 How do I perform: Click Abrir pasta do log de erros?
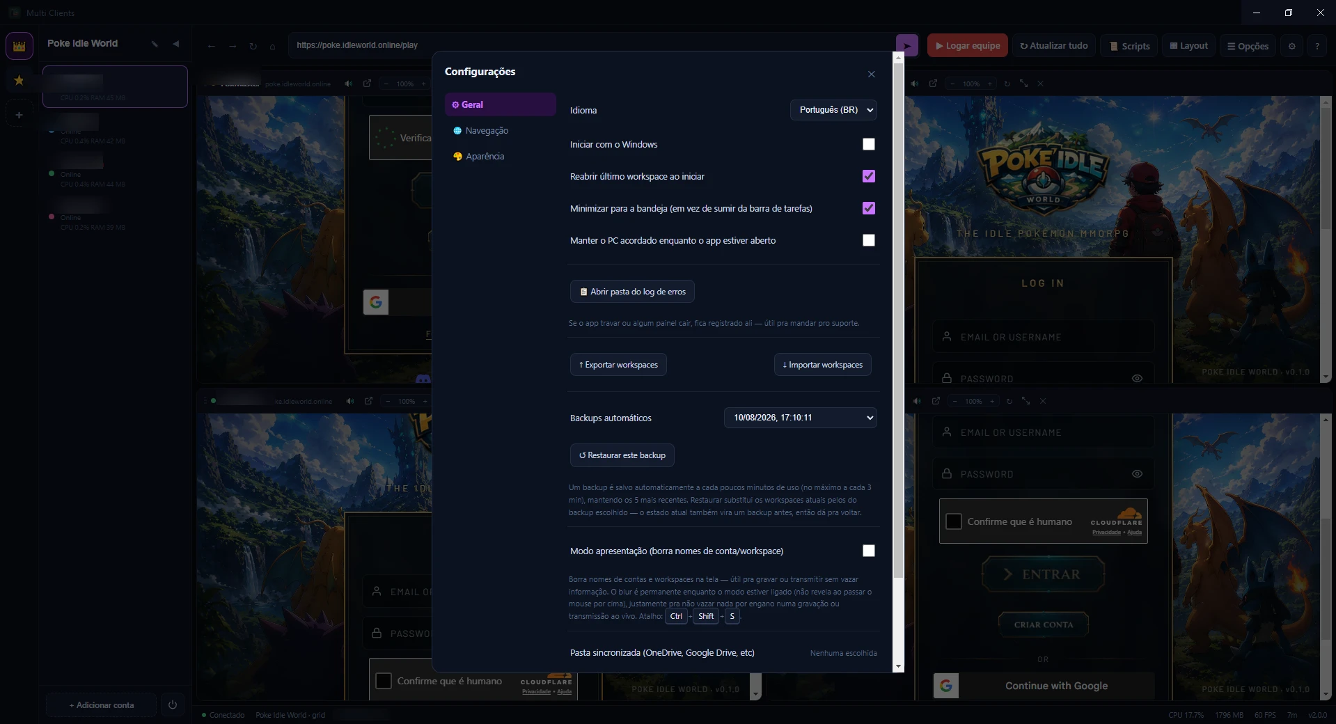coord(632,292)
